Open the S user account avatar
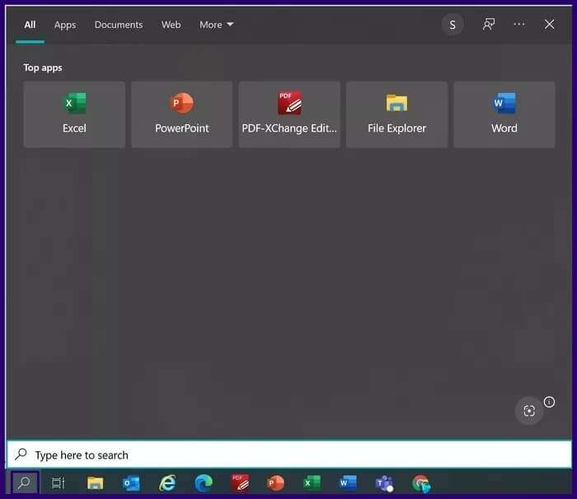The height and width of the screenshot is (499, 577). (453, 25)
